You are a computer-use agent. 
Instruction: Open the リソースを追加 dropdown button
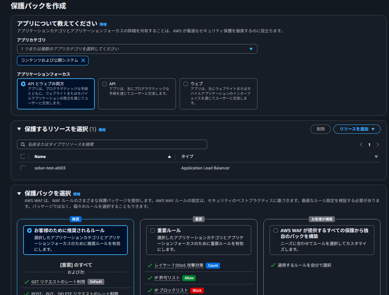click(x=357, y=129)
